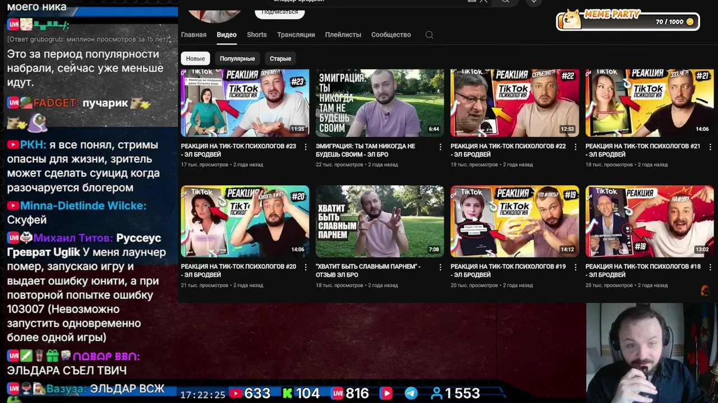Open thumbnail of TikTok reaction #21
This screenshot has height=403, width=718.
[x=650, y=103]
